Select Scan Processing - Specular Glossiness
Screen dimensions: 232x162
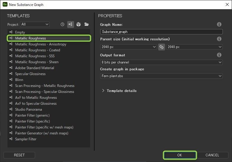(49, 92)
